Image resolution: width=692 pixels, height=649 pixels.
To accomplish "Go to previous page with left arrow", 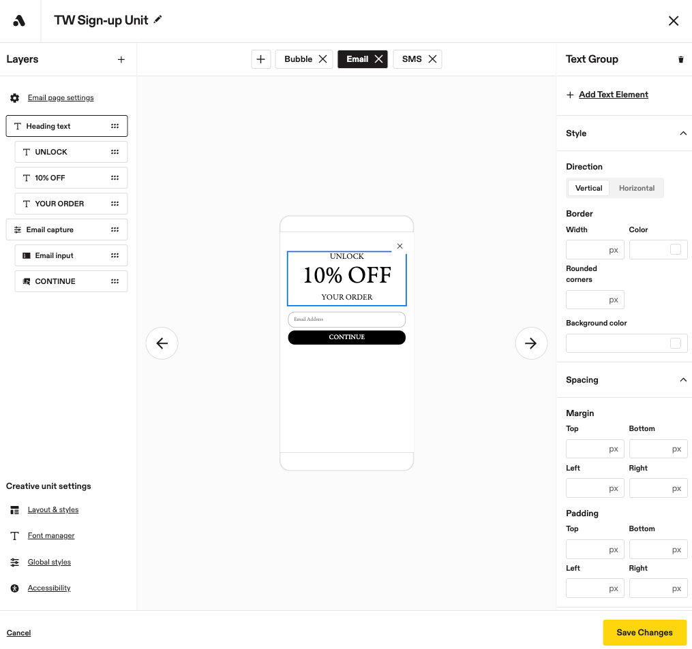I will coord(162,343).
